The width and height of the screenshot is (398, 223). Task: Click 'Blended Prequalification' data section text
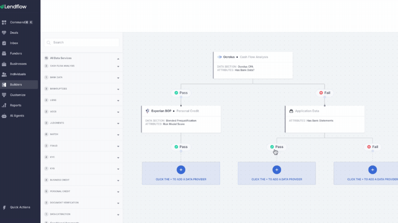click(181, 120)
